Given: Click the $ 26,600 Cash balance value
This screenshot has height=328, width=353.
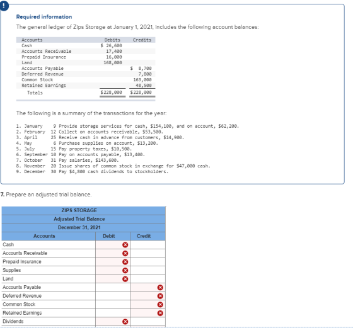Looking at the screenshot, I should coord(111,45).
